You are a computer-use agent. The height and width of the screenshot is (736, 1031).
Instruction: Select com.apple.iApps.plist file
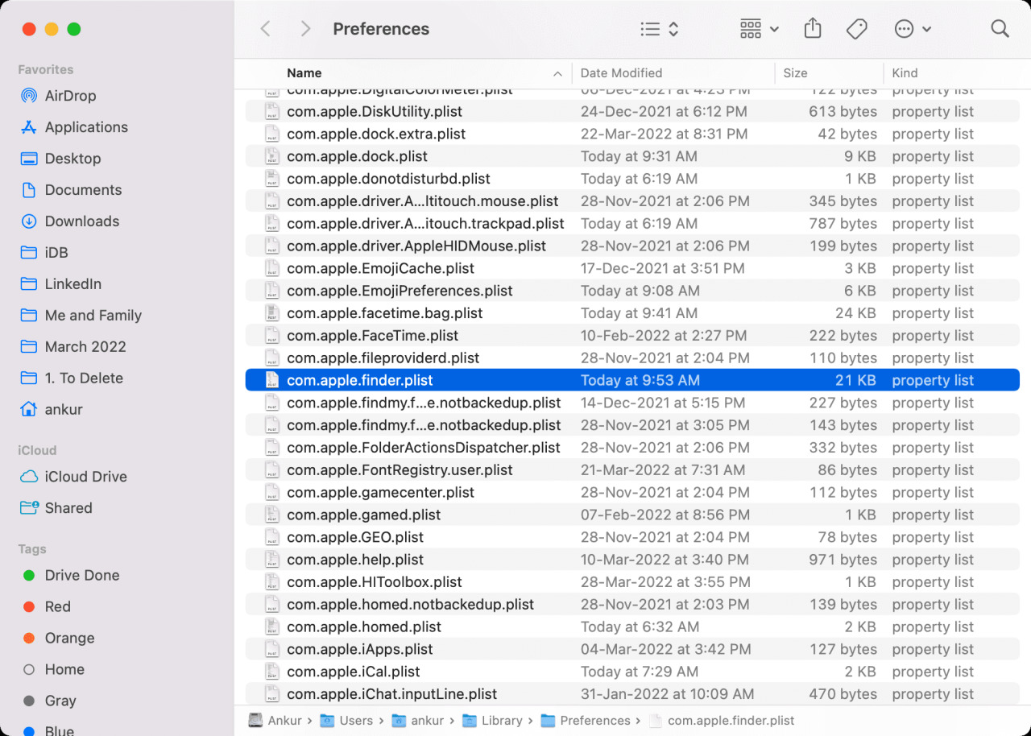tap(632, 650)
